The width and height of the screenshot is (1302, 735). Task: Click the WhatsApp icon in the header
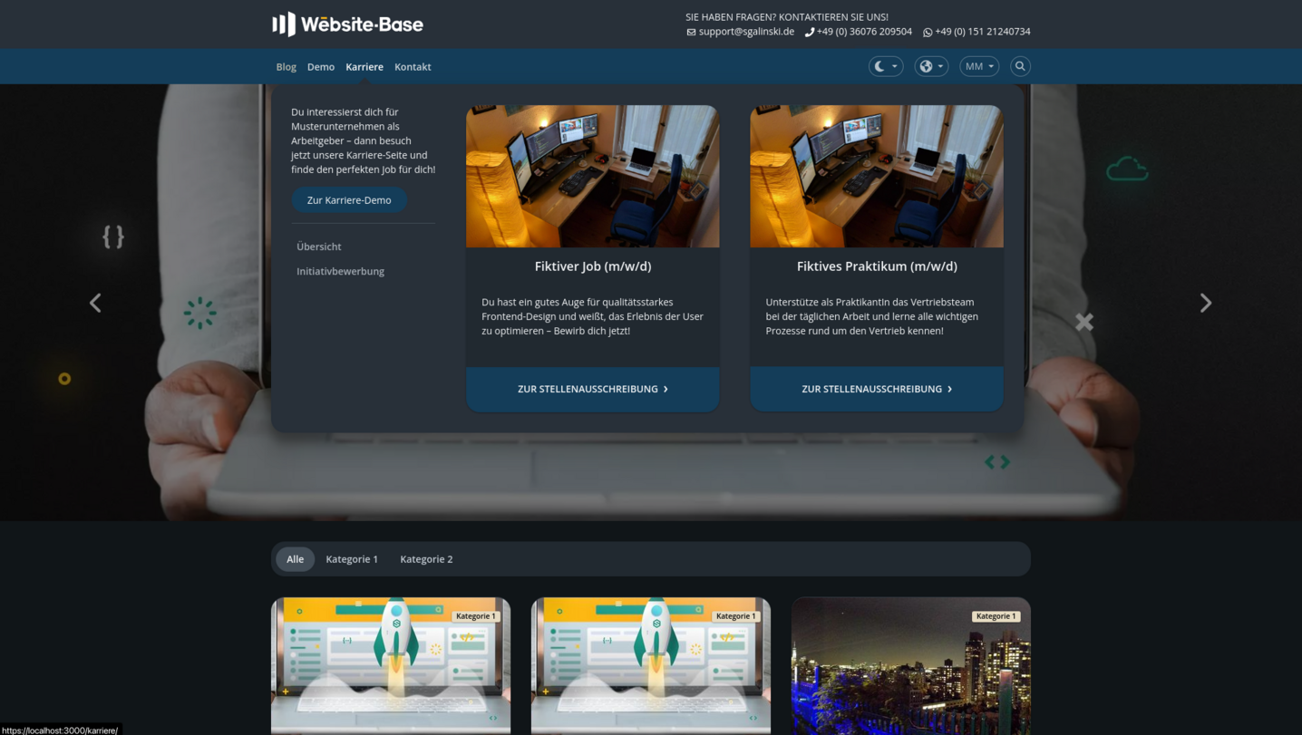[927, 32]
